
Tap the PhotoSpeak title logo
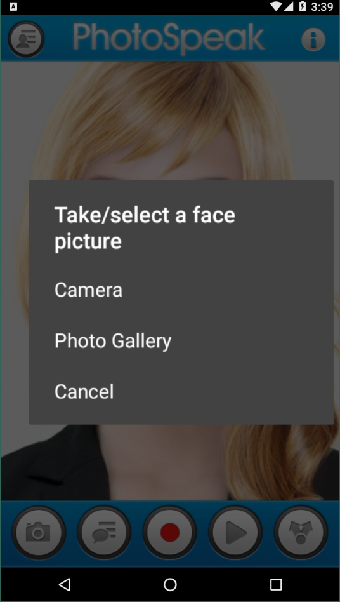169,38
